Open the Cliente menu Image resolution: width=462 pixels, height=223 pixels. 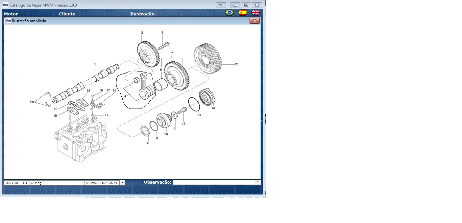pos(67,14)
